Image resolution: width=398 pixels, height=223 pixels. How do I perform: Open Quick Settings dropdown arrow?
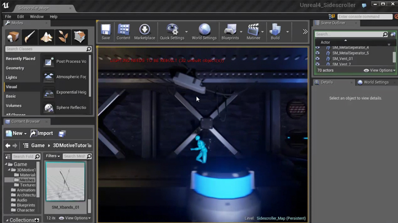tap(186, 32)
